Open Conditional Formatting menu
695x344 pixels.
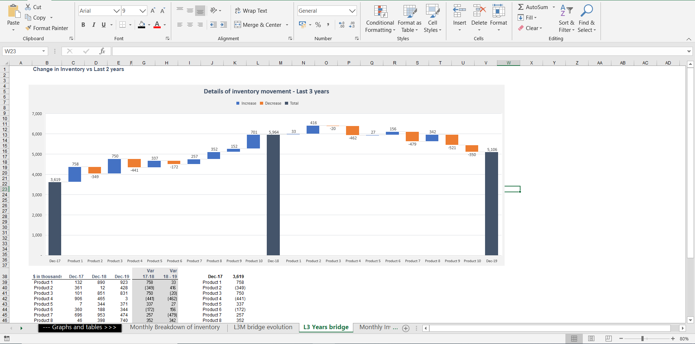point(380,19)
